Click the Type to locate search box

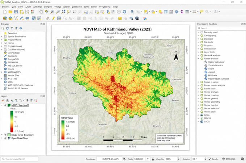(20, 159)
